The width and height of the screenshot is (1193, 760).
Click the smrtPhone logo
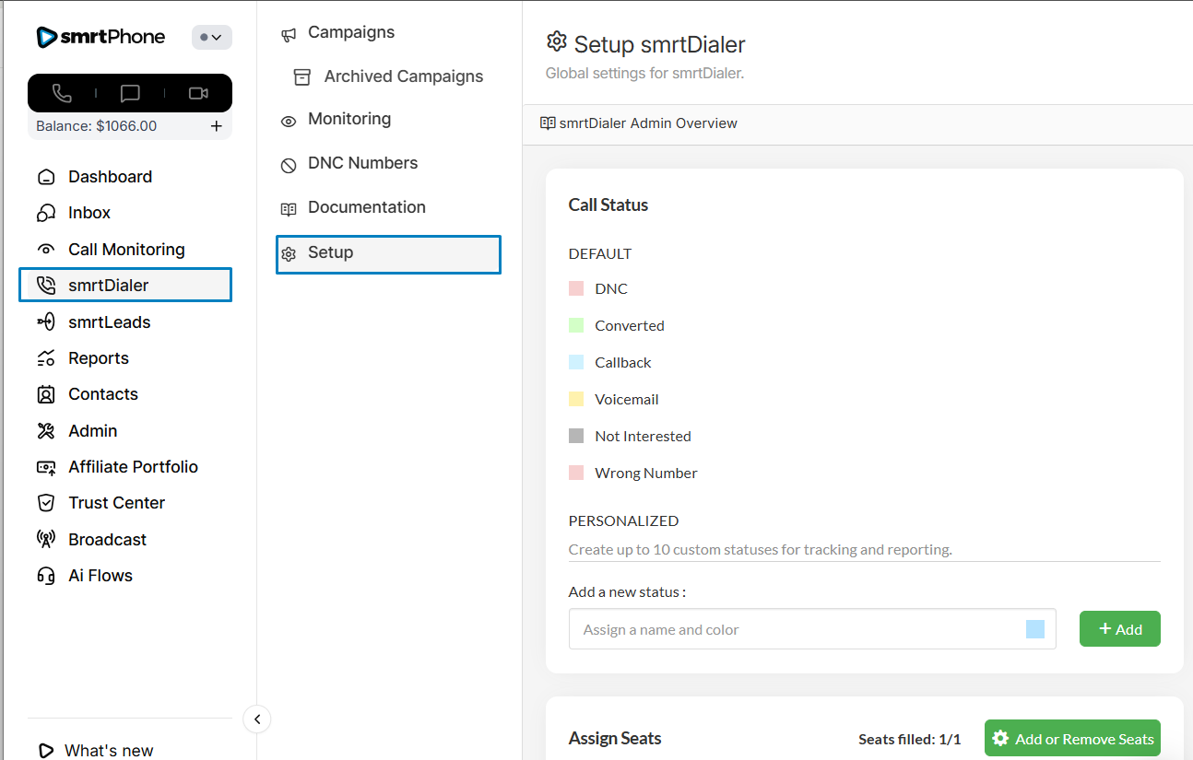(100, 37)
